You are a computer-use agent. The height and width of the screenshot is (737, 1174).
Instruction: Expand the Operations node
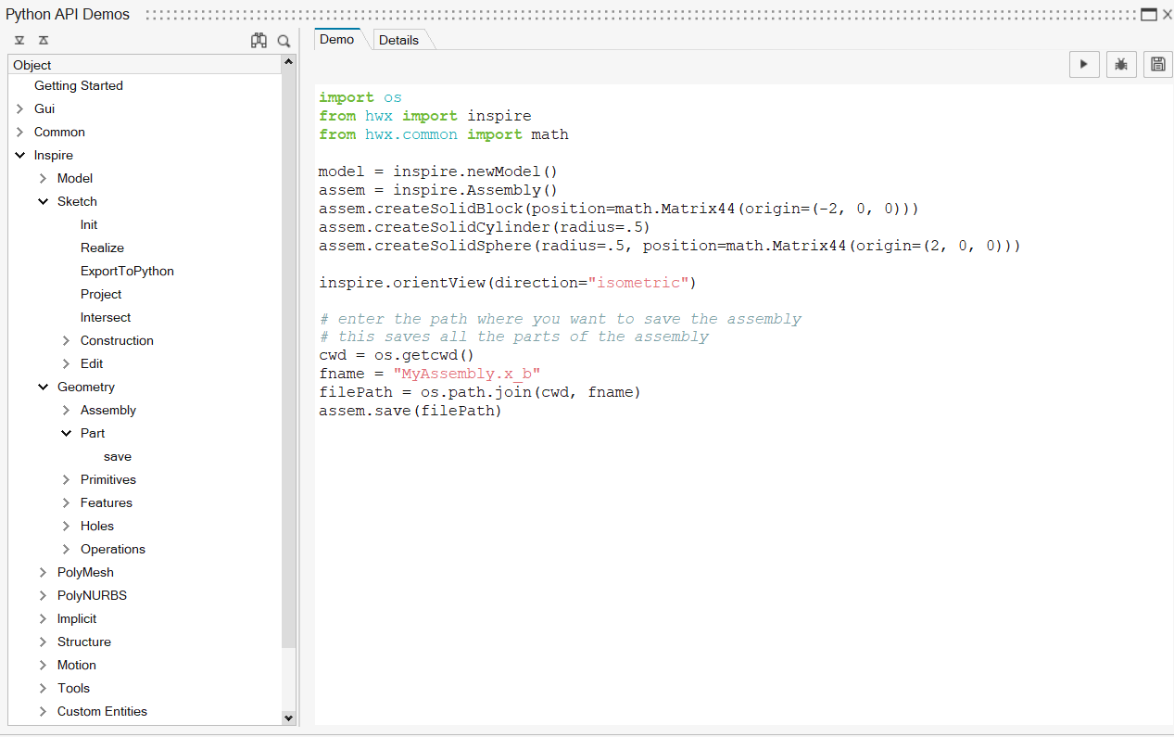coord(67,549)
